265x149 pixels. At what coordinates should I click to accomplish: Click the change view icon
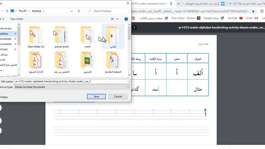(113, 19)
